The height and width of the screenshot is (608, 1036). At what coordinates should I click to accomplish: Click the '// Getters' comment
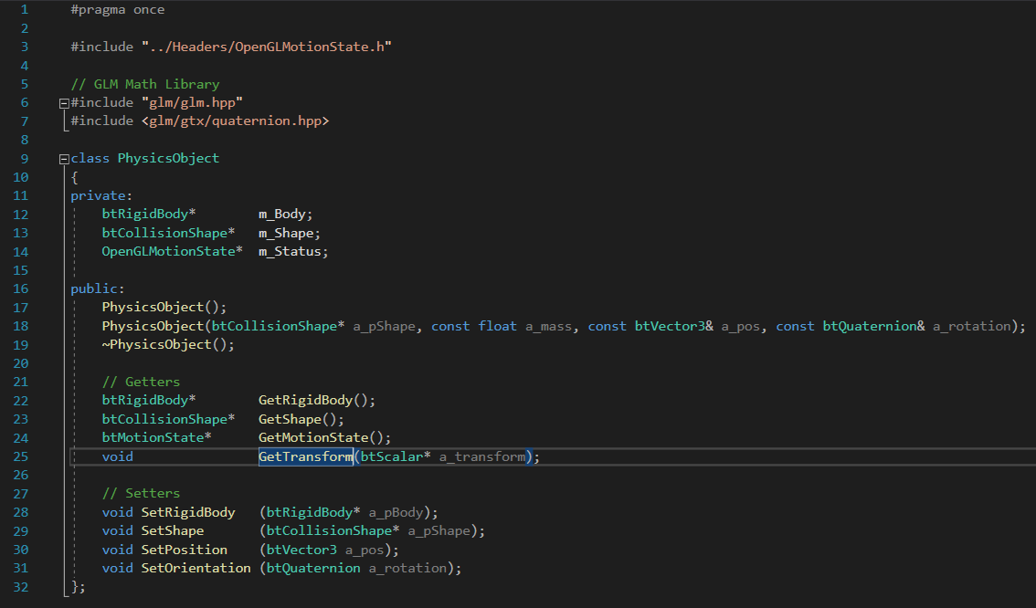(x=141, y=382)
